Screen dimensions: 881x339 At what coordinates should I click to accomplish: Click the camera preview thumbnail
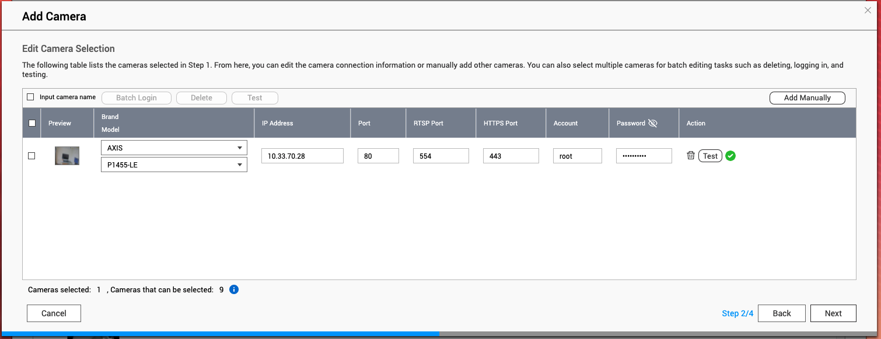click(67, 156)
